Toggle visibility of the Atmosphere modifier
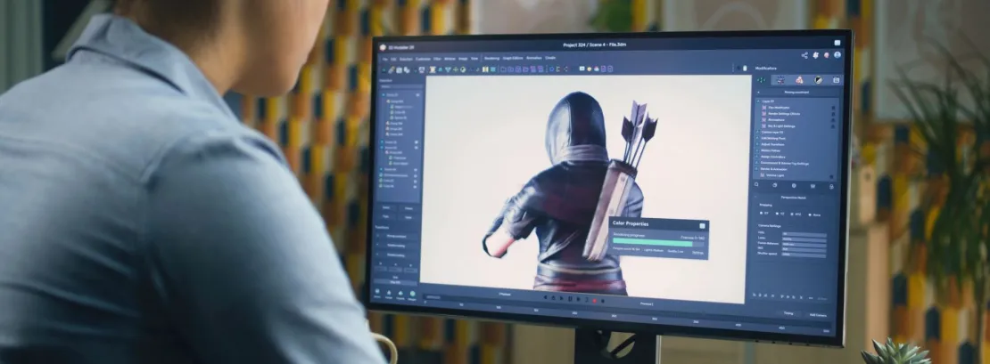The width and height of the screenshot is (990, 364). [833, 119]
